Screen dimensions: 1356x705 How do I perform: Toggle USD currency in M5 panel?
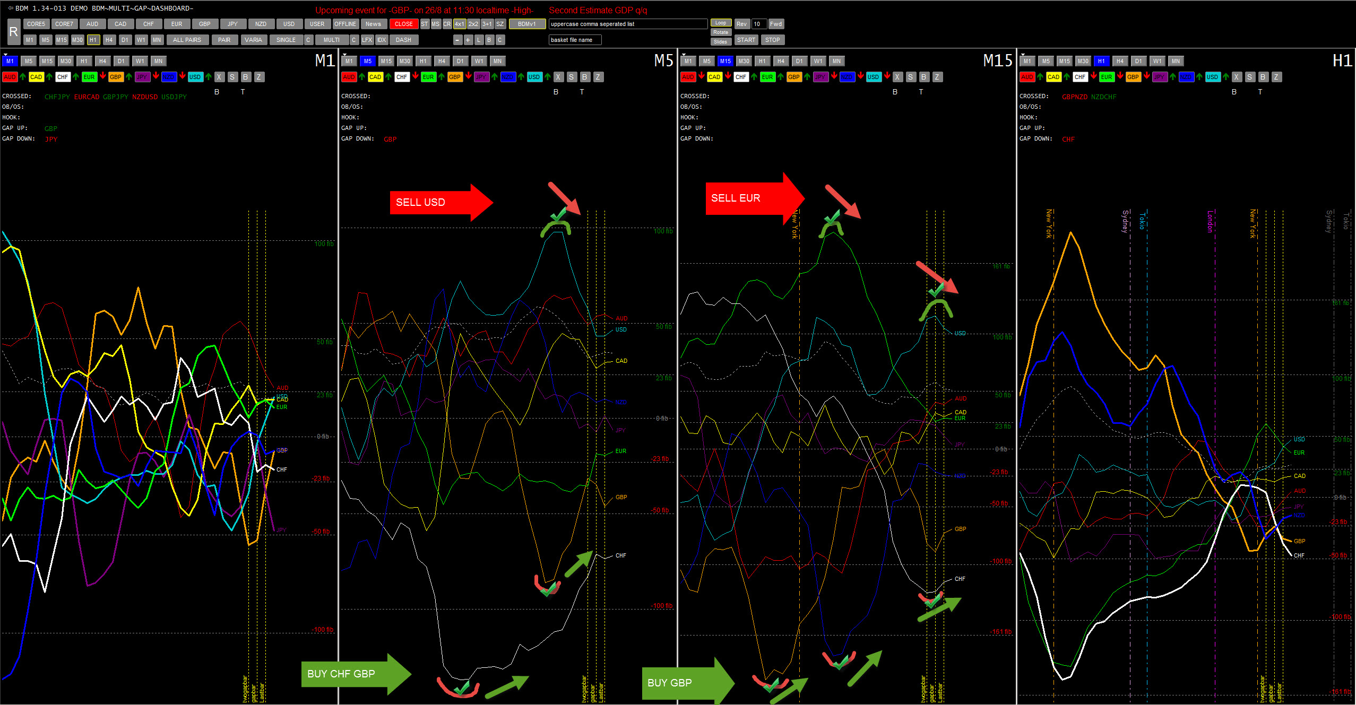click(534, 77)
